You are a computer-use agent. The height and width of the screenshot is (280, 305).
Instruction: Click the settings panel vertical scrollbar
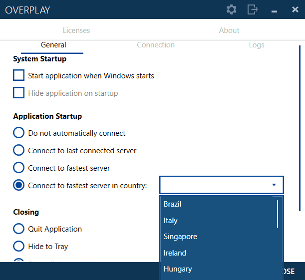(x=300, y=128)
